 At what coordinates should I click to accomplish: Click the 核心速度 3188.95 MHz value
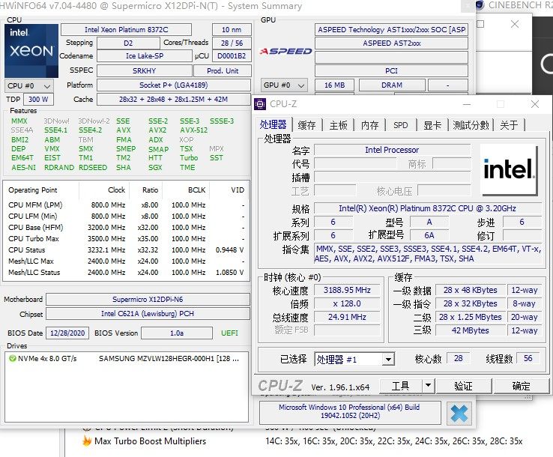(347, 290)
